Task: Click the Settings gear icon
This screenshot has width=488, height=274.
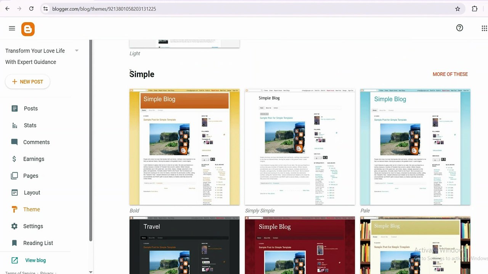Action: [14, 226]
